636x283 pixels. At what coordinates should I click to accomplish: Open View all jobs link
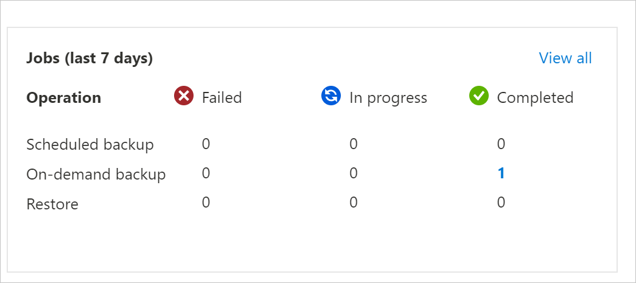click(x=565, y=58)
